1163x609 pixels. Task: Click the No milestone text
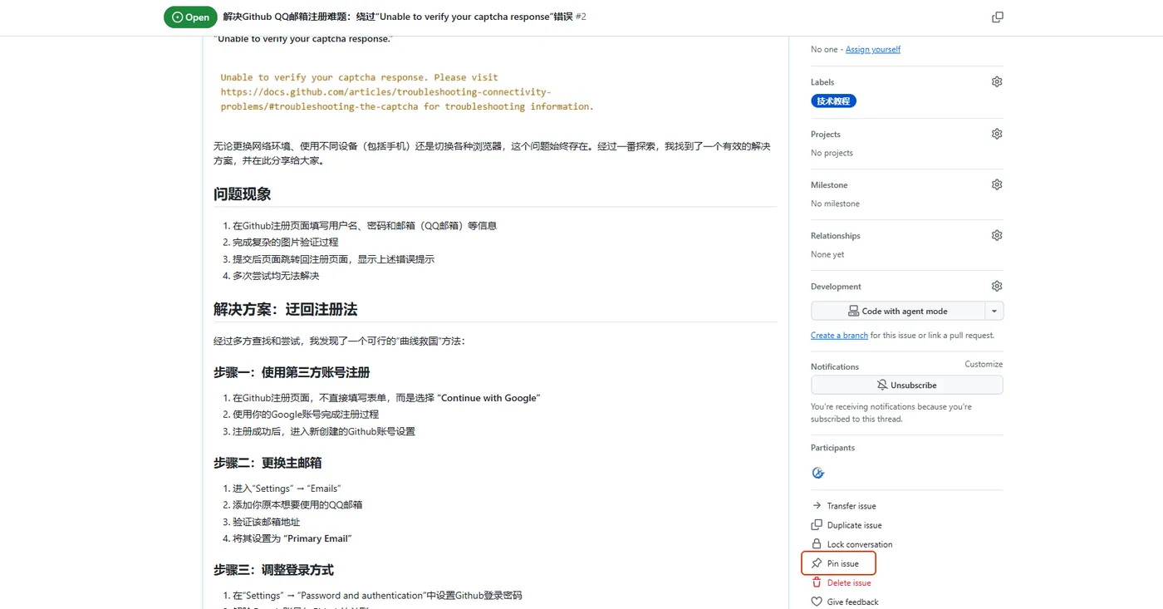coord(835,204)
